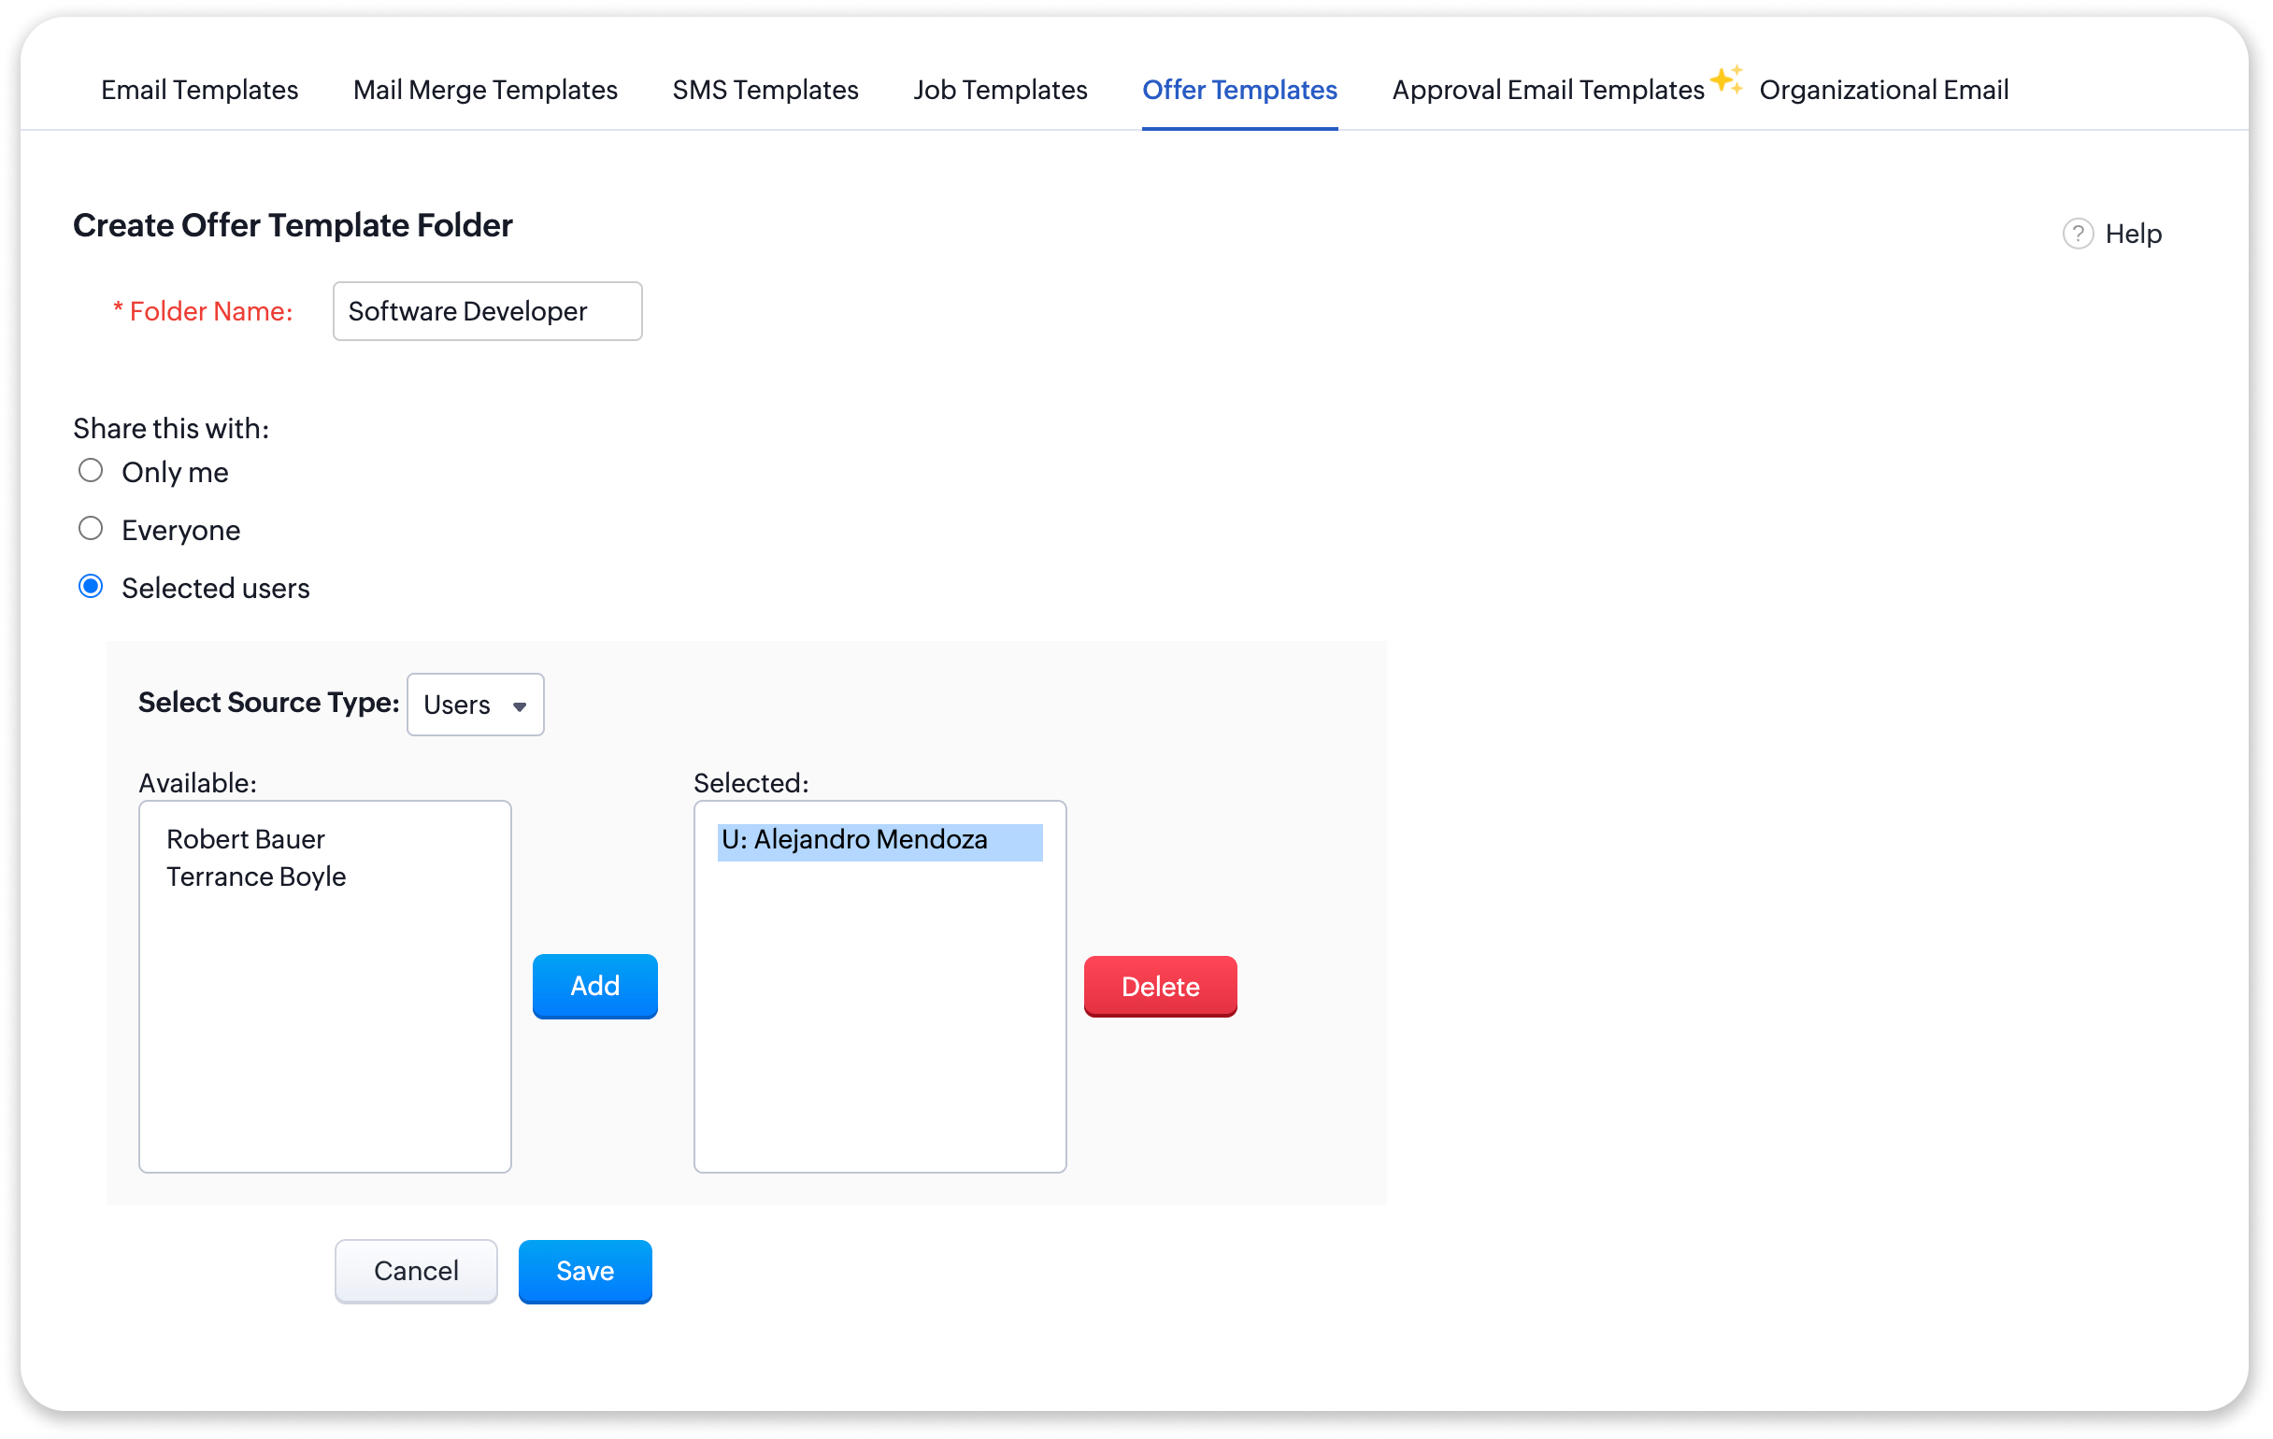The height and width of the screenshot is (1439, 2273).
Task: Select the Selected users radio button
Action: coord(91,587)
